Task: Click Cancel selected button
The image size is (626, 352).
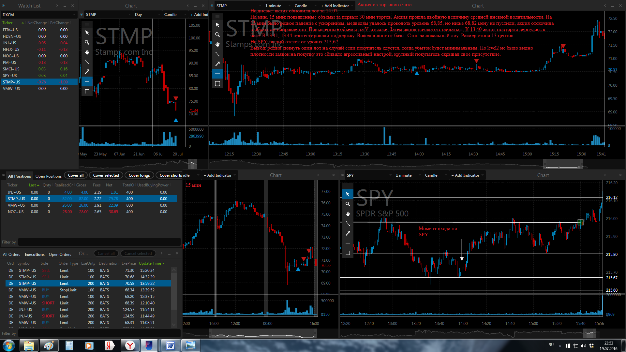Action: pos(138,253)
